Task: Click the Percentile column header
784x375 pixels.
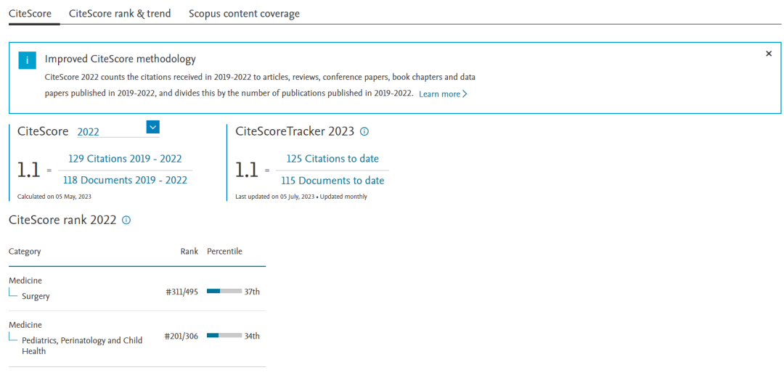Action: [224, 252]
